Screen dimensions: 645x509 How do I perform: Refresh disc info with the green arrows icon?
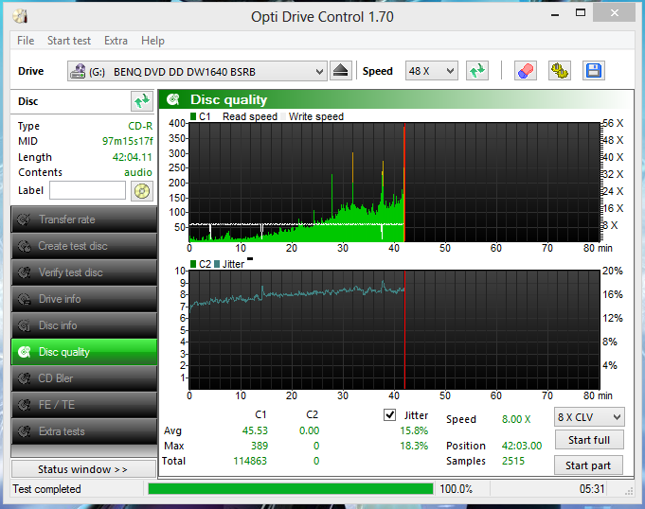141,101
